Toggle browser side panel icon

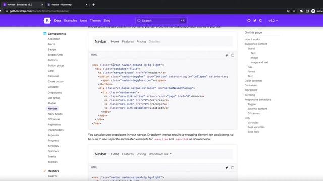307,11
